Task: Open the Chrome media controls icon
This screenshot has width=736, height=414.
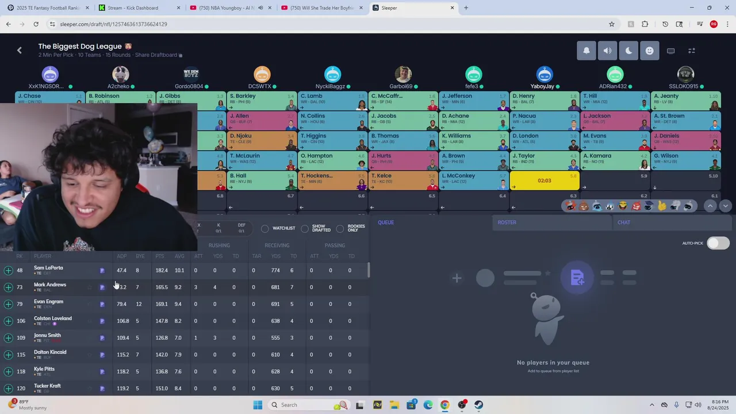Action: point(700,24)
